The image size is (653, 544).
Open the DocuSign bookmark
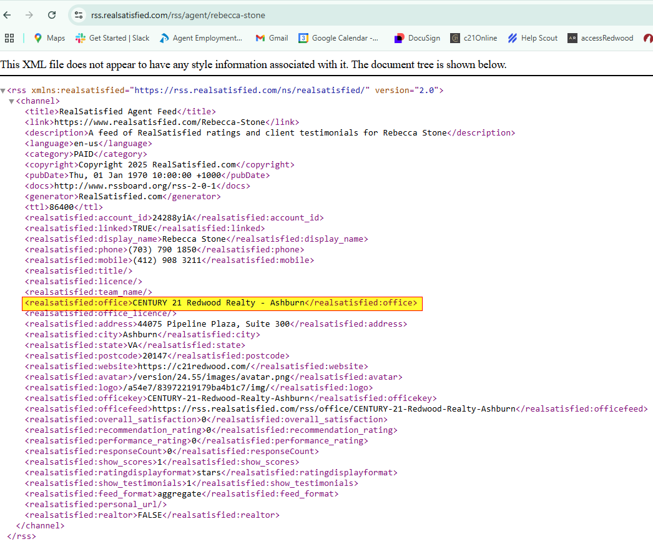point(417,38)
